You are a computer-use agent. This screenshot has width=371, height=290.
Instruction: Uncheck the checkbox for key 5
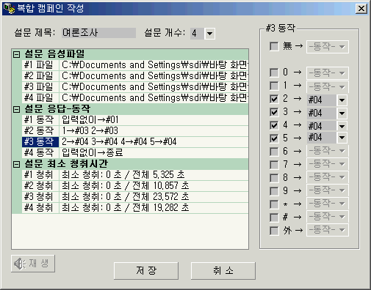pyautogui.click(x=274, y=138)
